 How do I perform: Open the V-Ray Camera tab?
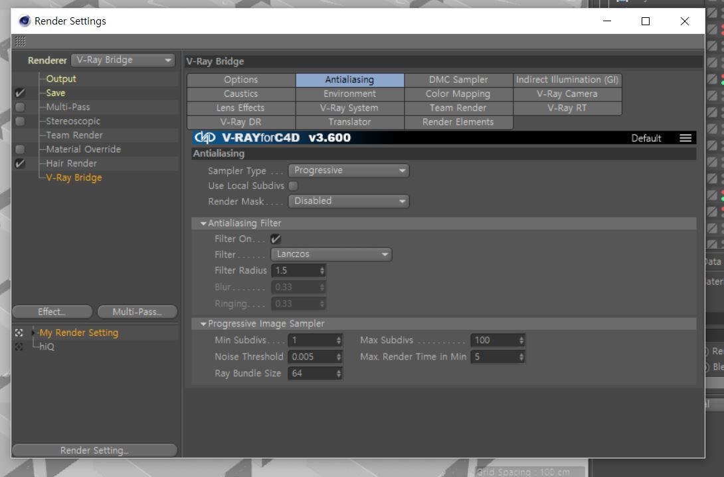[567, 94]
